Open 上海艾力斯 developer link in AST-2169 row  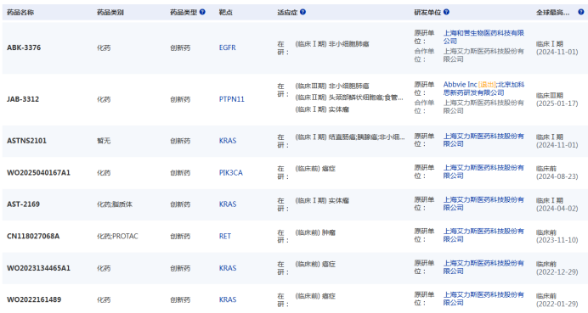pos(483,204)
